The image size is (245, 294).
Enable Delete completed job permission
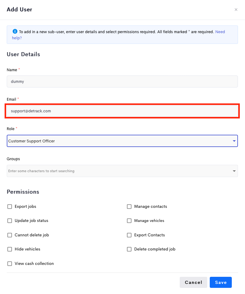tap(129, 249)
